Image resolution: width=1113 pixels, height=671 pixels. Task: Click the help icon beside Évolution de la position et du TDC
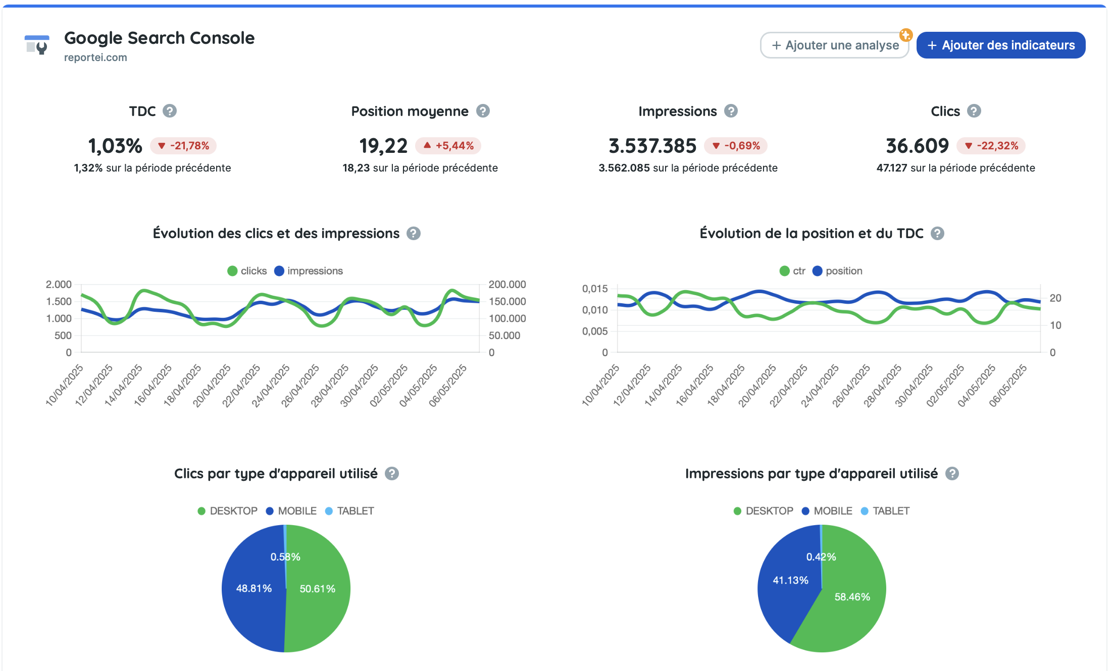938,234
